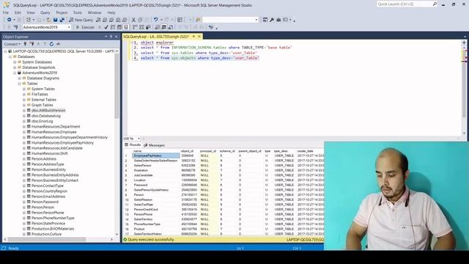Close the SQLQuery6.sql query tab
The image size is (469, 264).
(199, 37)
